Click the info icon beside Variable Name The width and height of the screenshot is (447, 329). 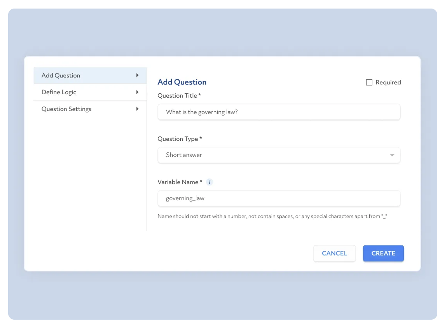[x=210, y=182]
